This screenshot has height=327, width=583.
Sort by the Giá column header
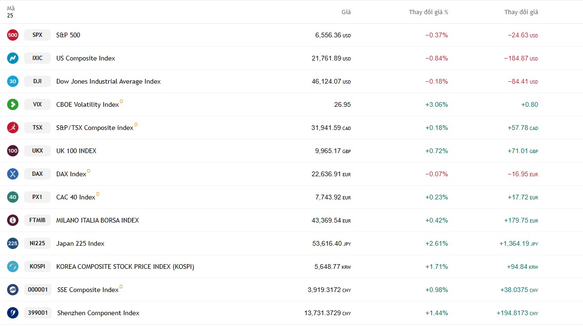(346, 12)
